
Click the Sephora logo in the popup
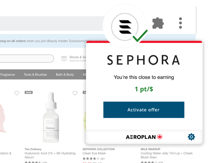pyautogui.click(x=144, y=60)
